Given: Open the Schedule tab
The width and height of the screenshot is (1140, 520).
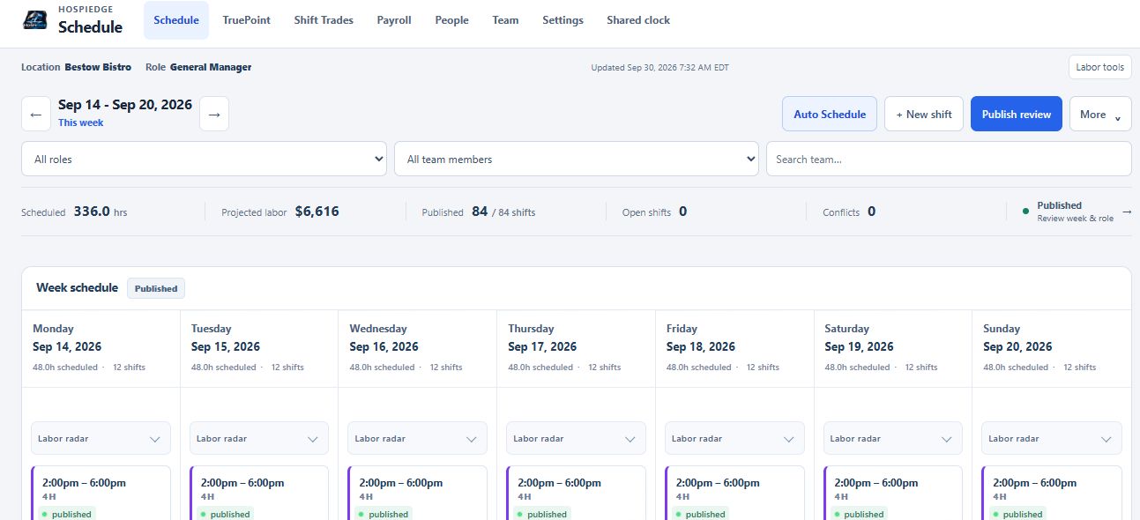Looking at the screenshot, I should coord(176,20).
